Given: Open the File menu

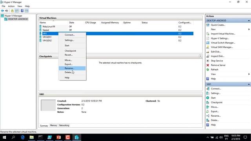Looking at the screenshot, I should click(4, 6).
